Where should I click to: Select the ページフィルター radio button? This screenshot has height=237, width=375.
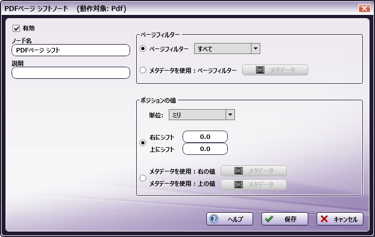point(143,49)
